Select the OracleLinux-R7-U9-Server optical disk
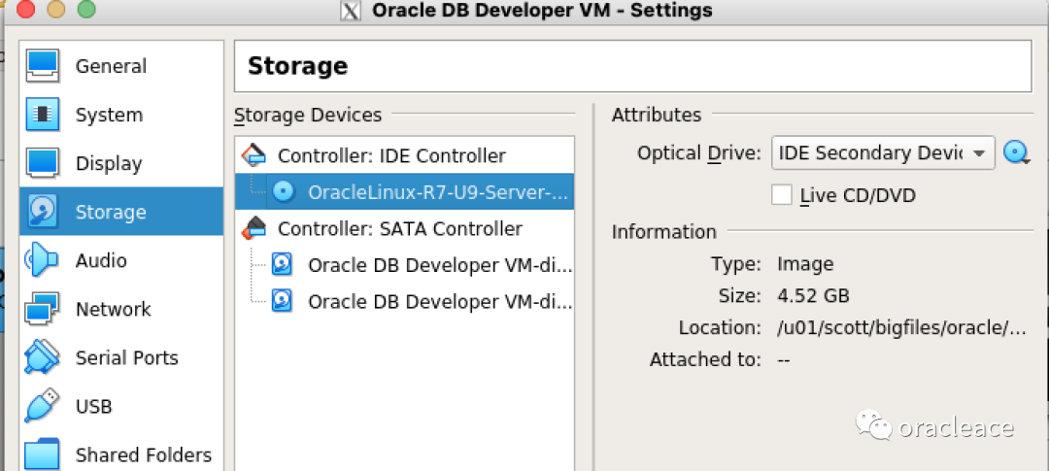The width and height of the screenshot is (1049, 471). tap(437, 191)
